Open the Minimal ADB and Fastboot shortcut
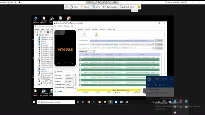This screenshot has width=205, height=115. pyautogui.click(x=44, y=93)
